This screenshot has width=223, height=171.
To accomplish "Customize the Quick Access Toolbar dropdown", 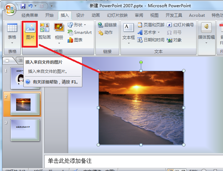I will point(51,6).
